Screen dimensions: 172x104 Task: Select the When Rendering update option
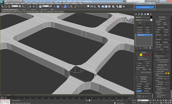tap(156, 95)
